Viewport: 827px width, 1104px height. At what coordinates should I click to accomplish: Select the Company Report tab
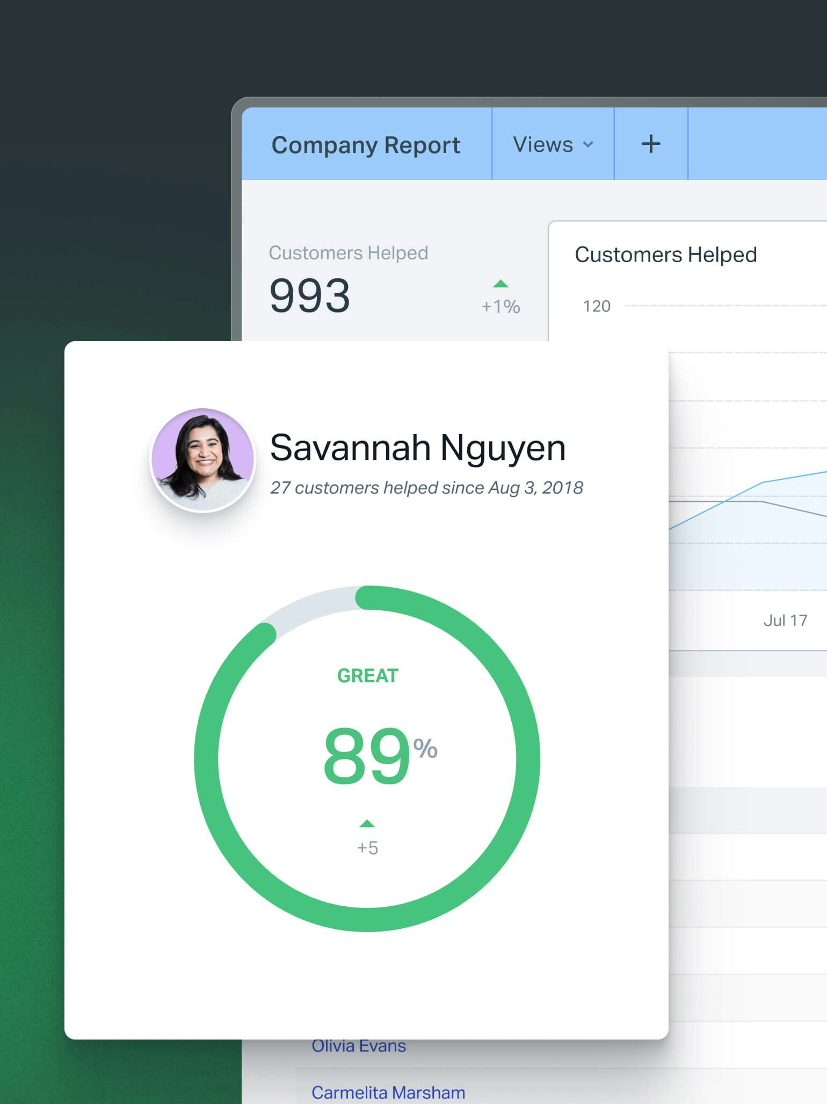tap(366, 145)
